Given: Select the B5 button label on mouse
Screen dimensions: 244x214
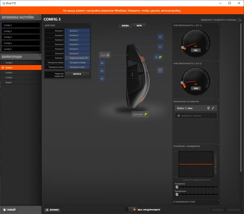Looking at the screenshot, I should point(102,71).
